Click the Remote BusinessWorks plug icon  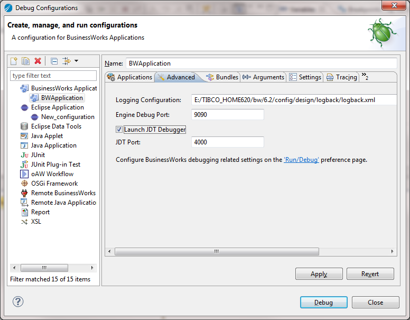[x=24, y=193]
